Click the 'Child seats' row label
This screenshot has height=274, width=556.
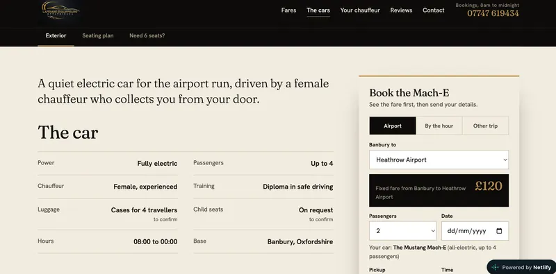point(208,209)
